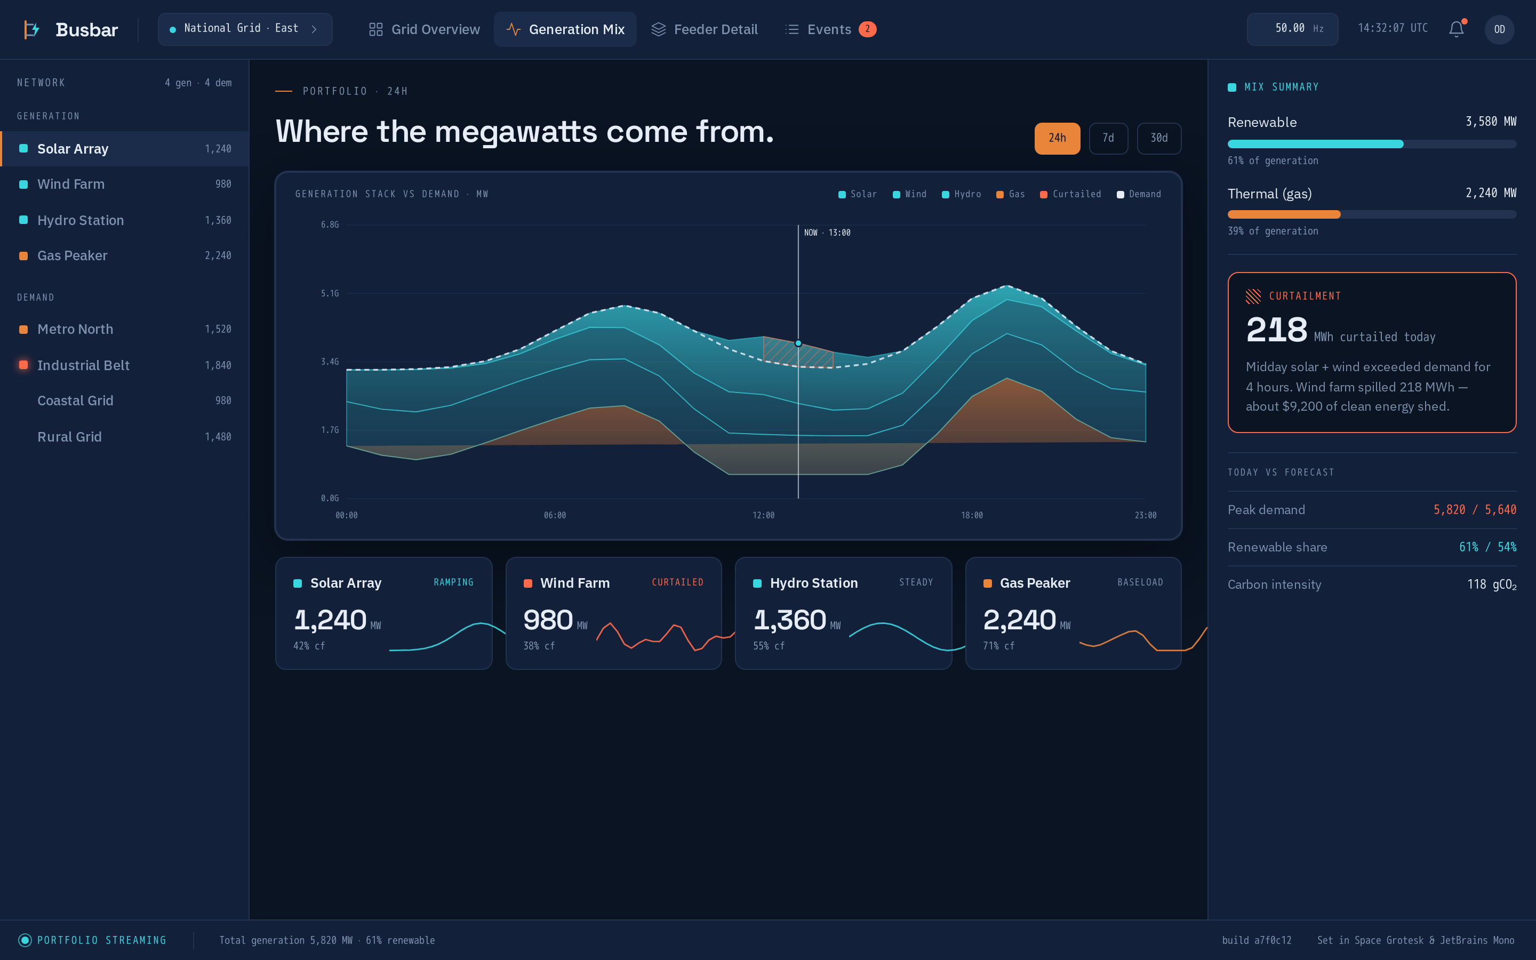This screenshot has width=1536, height=960.
Task: Open the Events tab
Action: 831,29
